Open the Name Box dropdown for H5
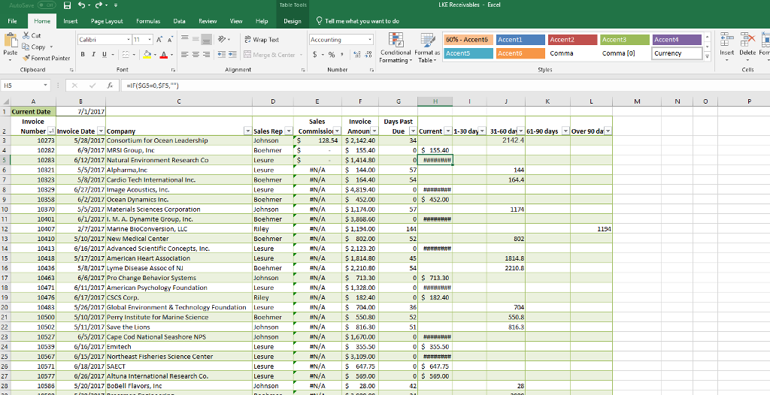Viewport: 770px width, 395px height. click(46, 86)
